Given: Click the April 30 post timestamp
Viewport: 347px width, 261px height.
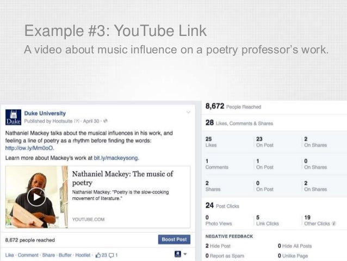Looking at the screenshot, I should click(x=92, y=121).
